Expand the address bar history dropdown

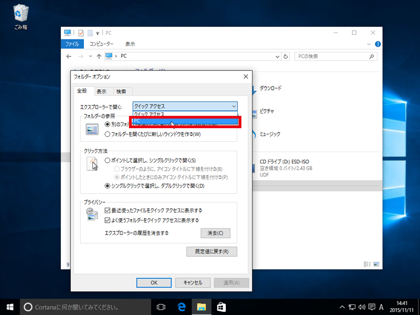coord(277,57)
